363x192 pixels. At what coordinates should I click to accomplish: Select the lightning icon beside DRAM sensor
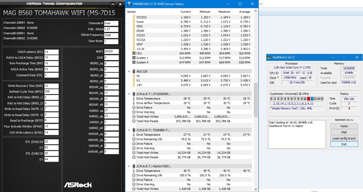point(134,31)
